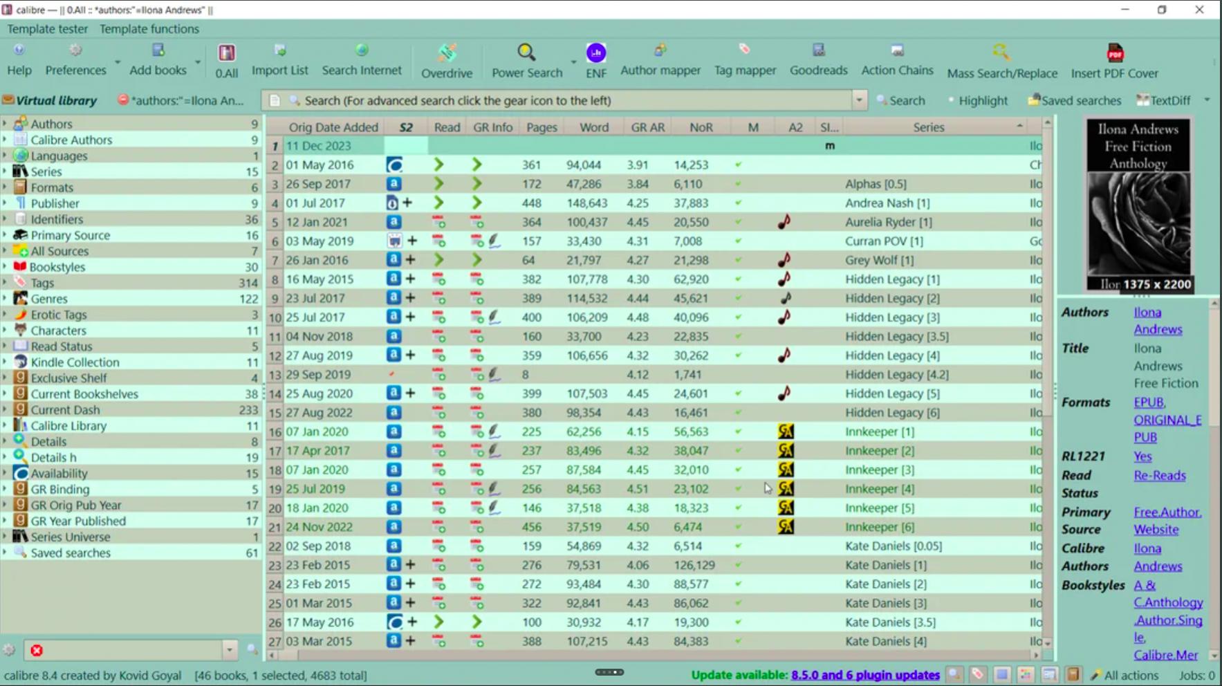
Task: Open the 8.5.0 and 6 plugin updates link
Action: (865, 675)
